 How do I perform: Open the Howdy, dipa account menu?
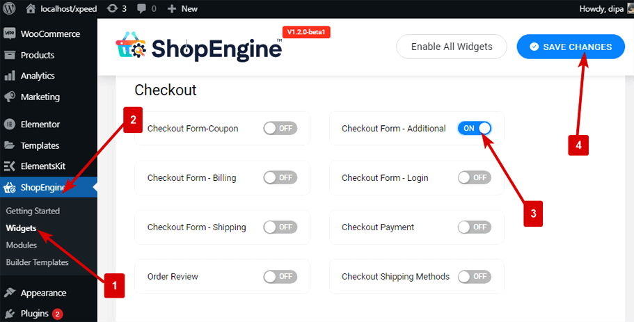(x=601, y=8)
